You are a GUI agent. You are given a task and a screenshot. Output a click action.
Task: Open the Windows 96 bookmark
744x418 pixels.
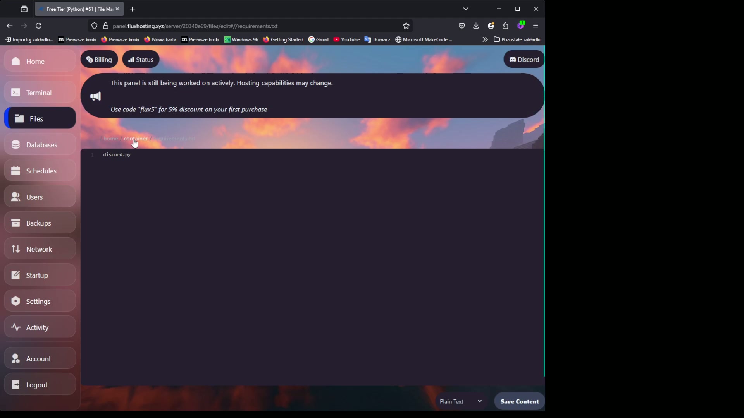coord(241,39)
